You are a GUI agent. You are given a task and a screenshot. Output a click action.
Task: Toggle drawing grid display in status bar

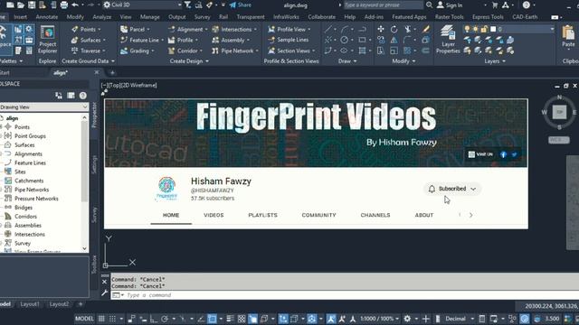point(101,319)
